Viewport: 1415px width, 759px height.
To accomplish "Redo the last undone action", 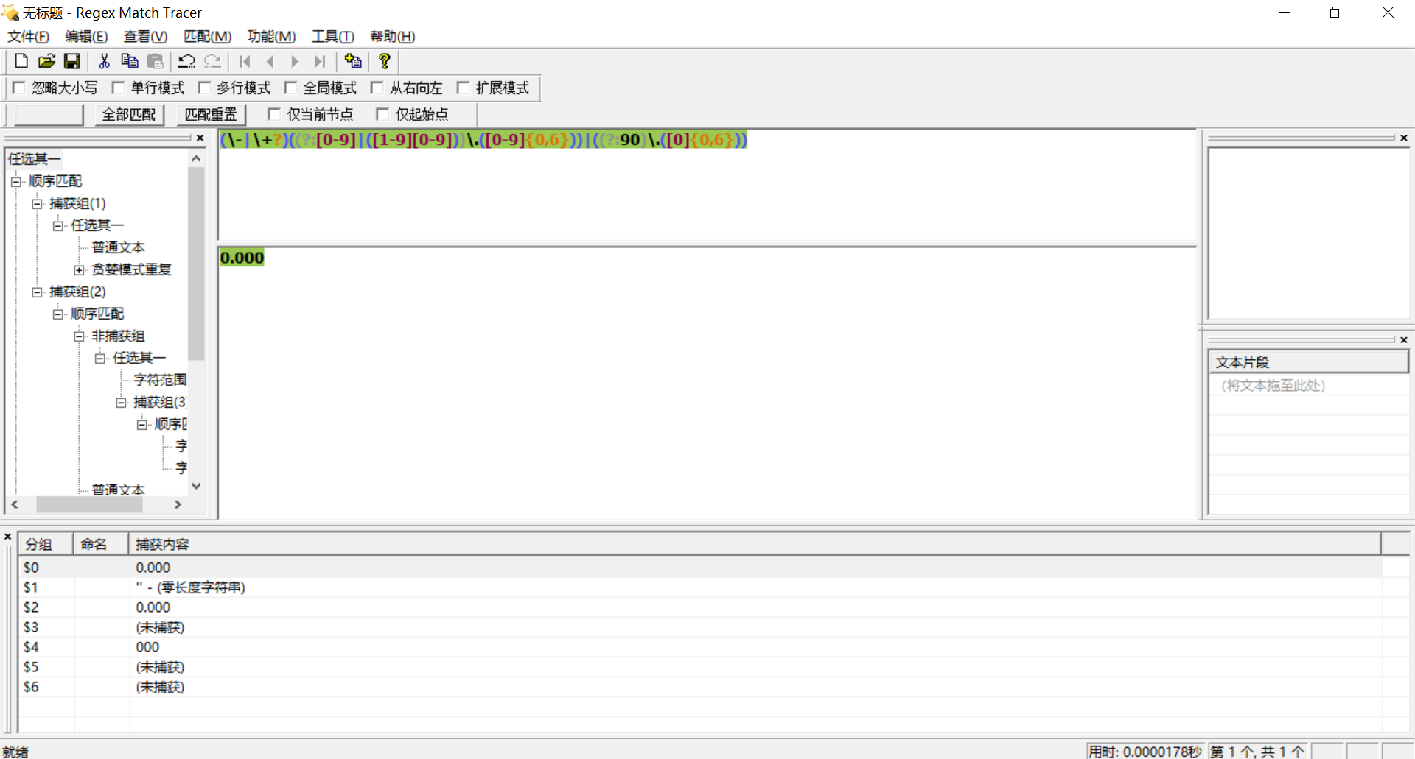I will 212,61.
